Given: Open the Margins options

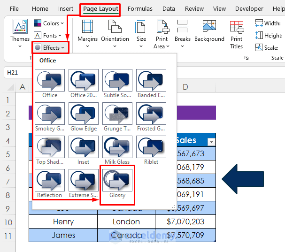Looking at the screenshot, I should click(x=87, y=34).
